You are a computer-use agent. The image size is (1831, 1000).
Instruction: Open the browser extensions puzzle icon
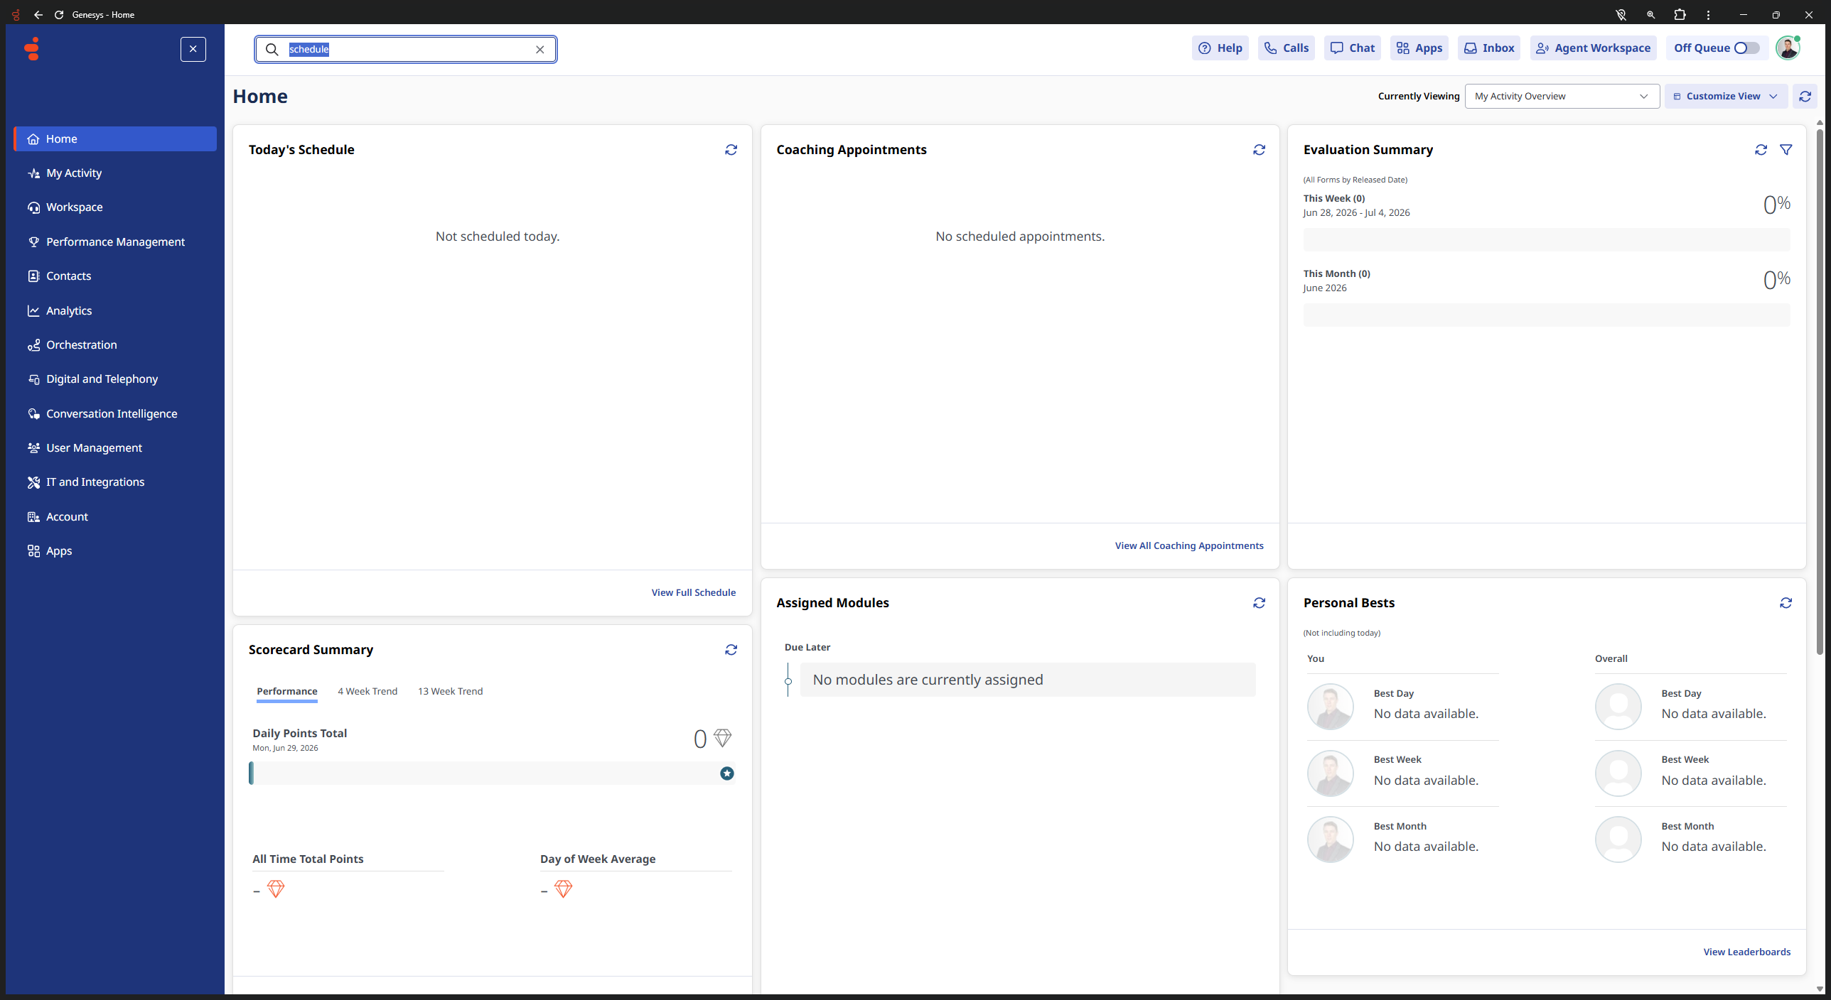coord(1680,14)
